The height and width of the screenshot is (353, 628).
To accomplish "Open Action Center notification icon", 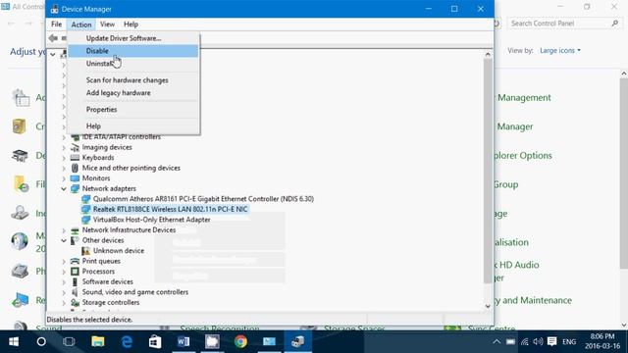I will 551,342.
